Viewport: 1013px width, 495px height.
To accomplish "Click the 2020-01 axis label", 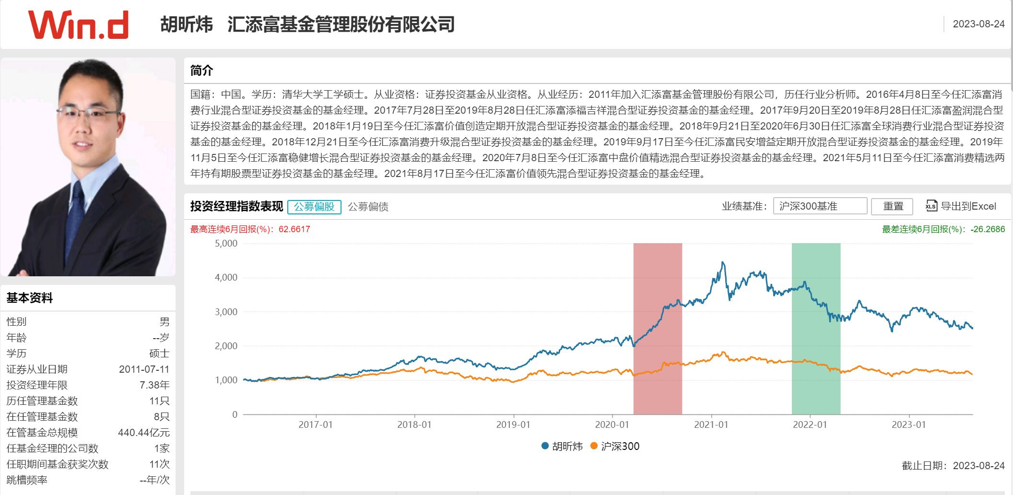I will pyautogui.click(x=612, y=424).
